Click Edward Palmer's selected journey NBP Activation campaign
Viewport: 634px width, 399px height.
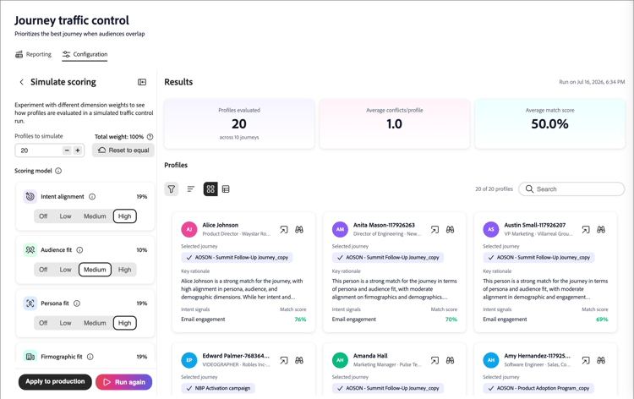tap(218, 388)
